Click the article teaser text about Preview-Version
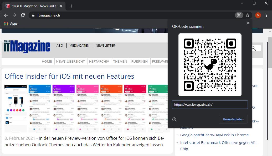 coord(84,142)
